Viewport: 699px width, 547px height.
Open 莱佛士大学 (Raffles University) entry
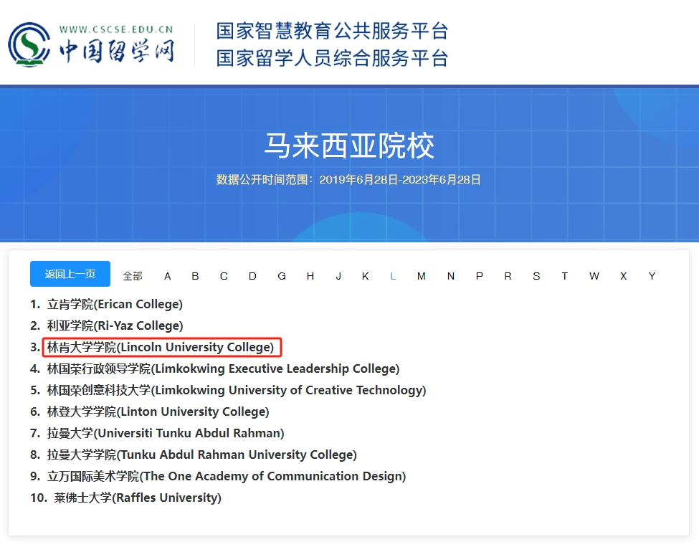(x=138, y=498)
